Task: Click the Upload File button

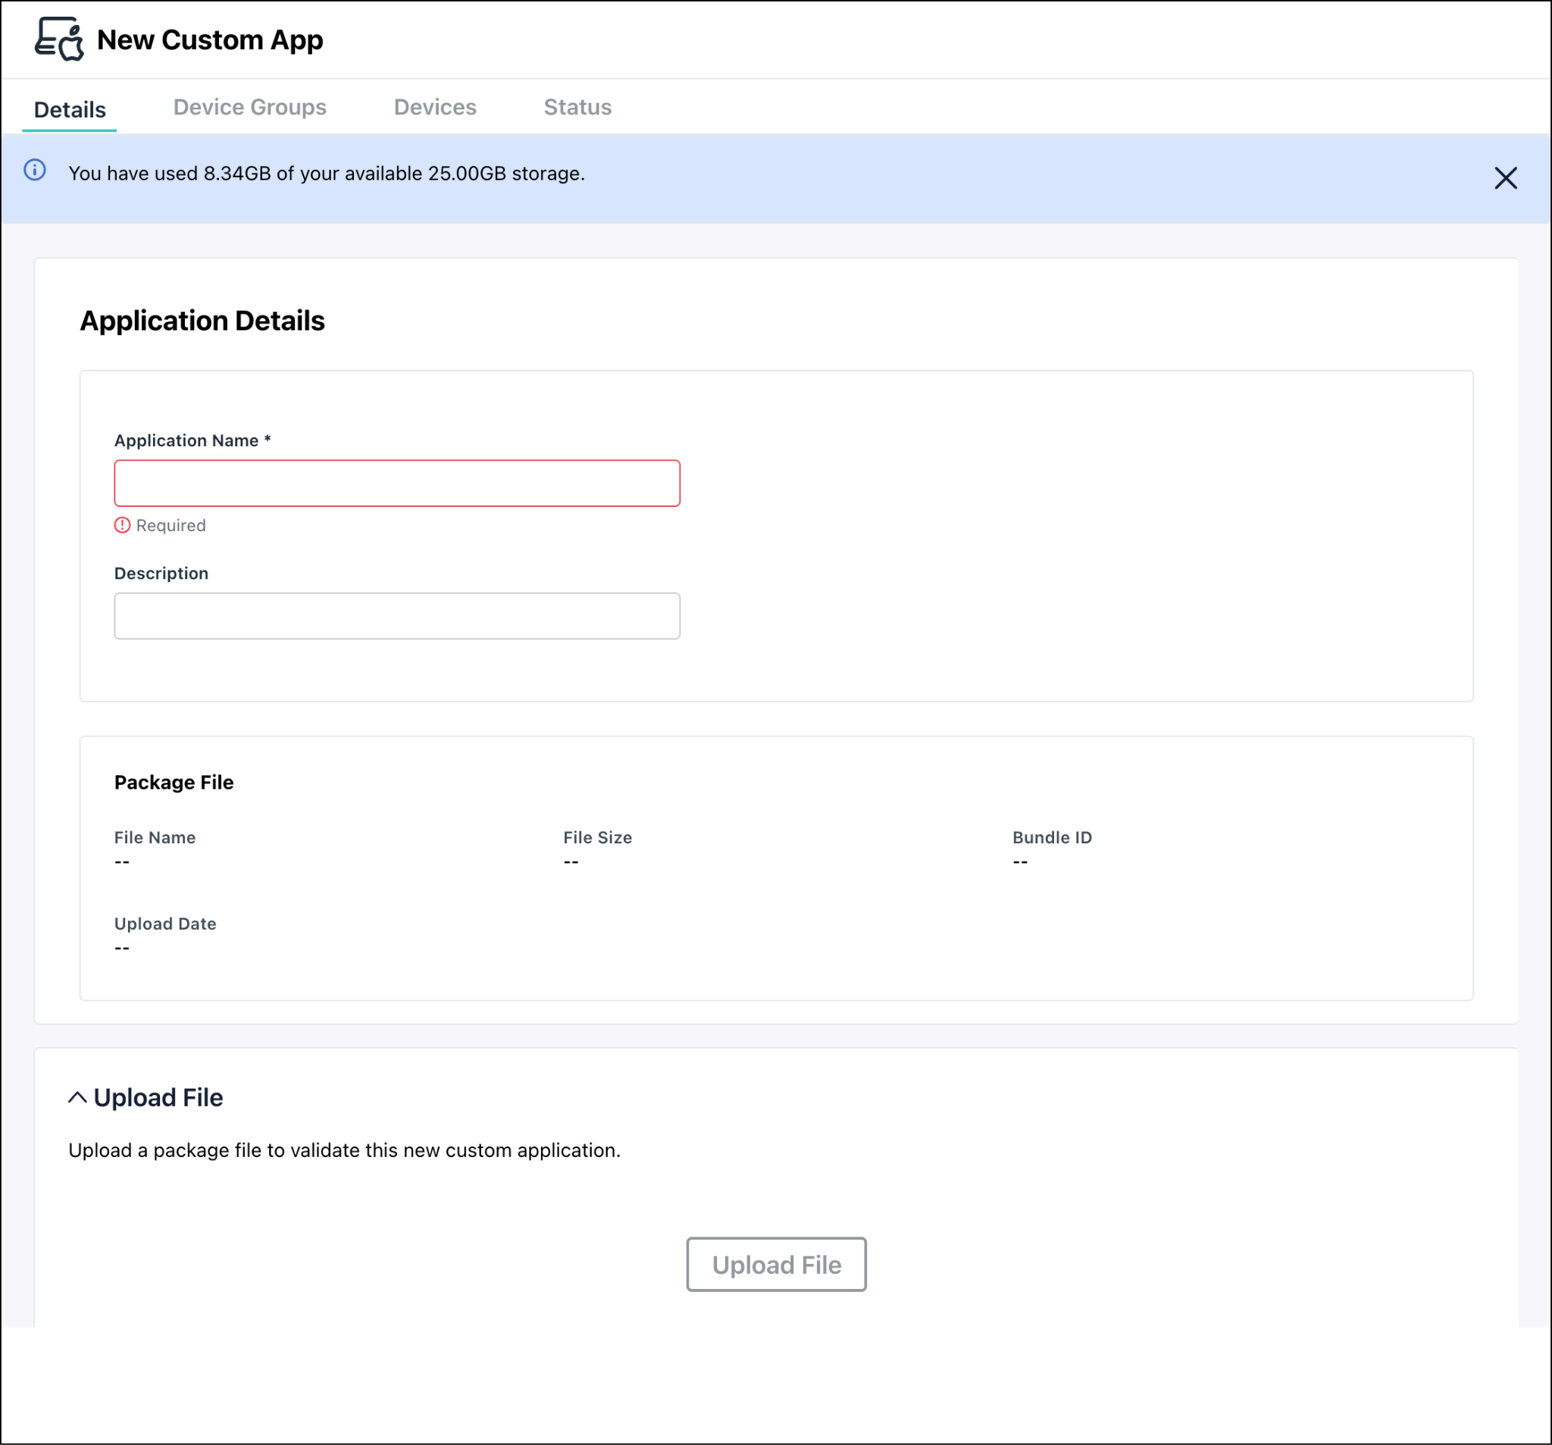Action: click(x=776, y=1264)
